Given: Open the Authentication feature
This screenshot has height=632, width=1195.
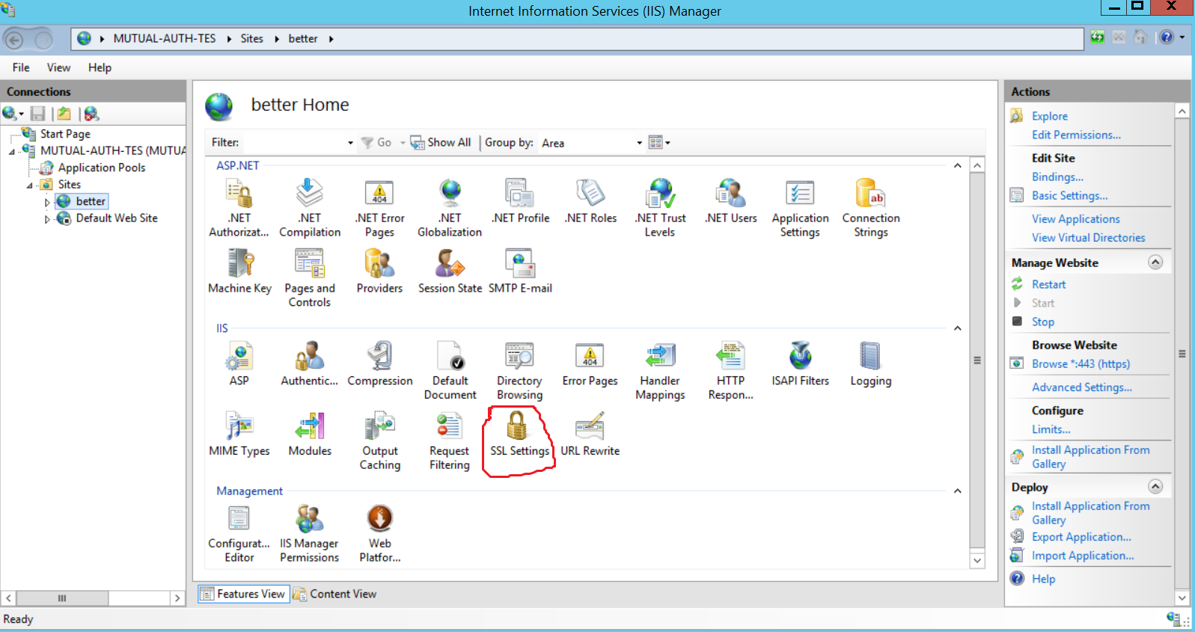Looking at the screenshot, I should [310, 364].
